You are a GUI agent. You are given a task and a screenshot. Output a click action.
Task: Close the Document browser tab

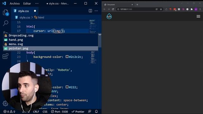pyautogui.click(x=132, y=4)
